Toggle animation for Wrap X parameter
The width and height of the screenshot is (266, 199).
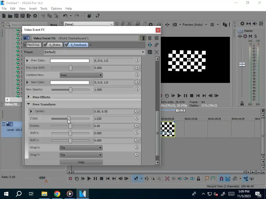click(x=137, y=147)
